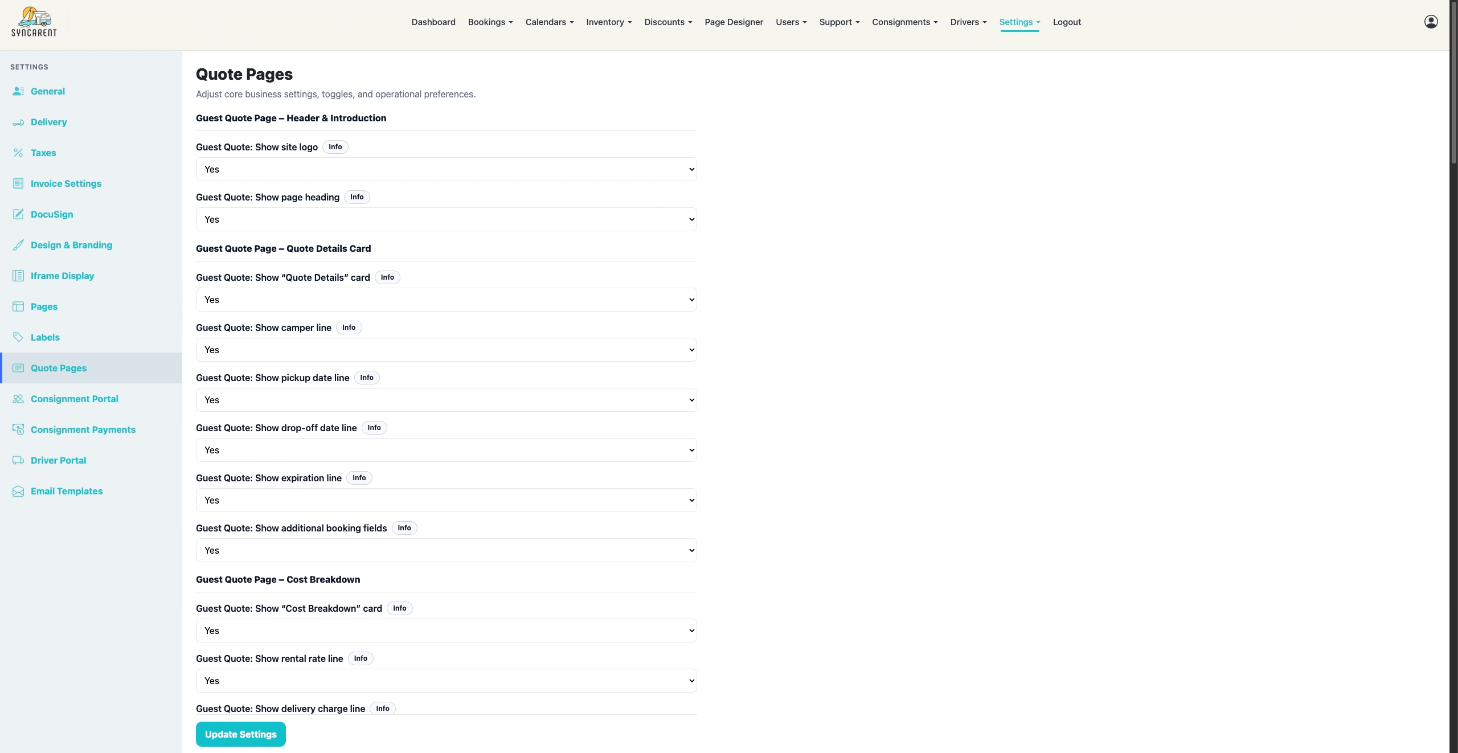Viewport: 1458px width, 753px height.
Task: Show Info for "Cost Breakdown" card
Action: pos(400,608)
